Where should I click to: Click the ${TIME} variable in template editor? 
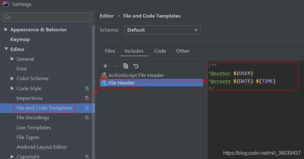(266, 81)
